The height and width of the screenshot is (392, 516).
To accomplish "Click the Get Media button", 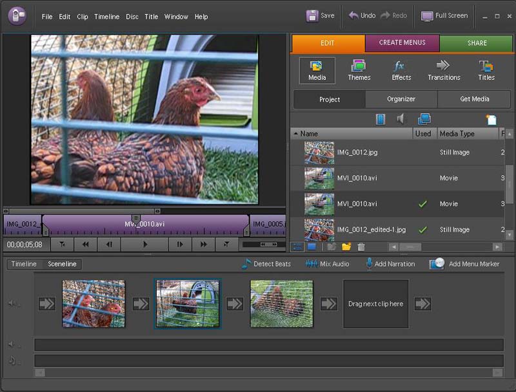I will pos(474,99).
